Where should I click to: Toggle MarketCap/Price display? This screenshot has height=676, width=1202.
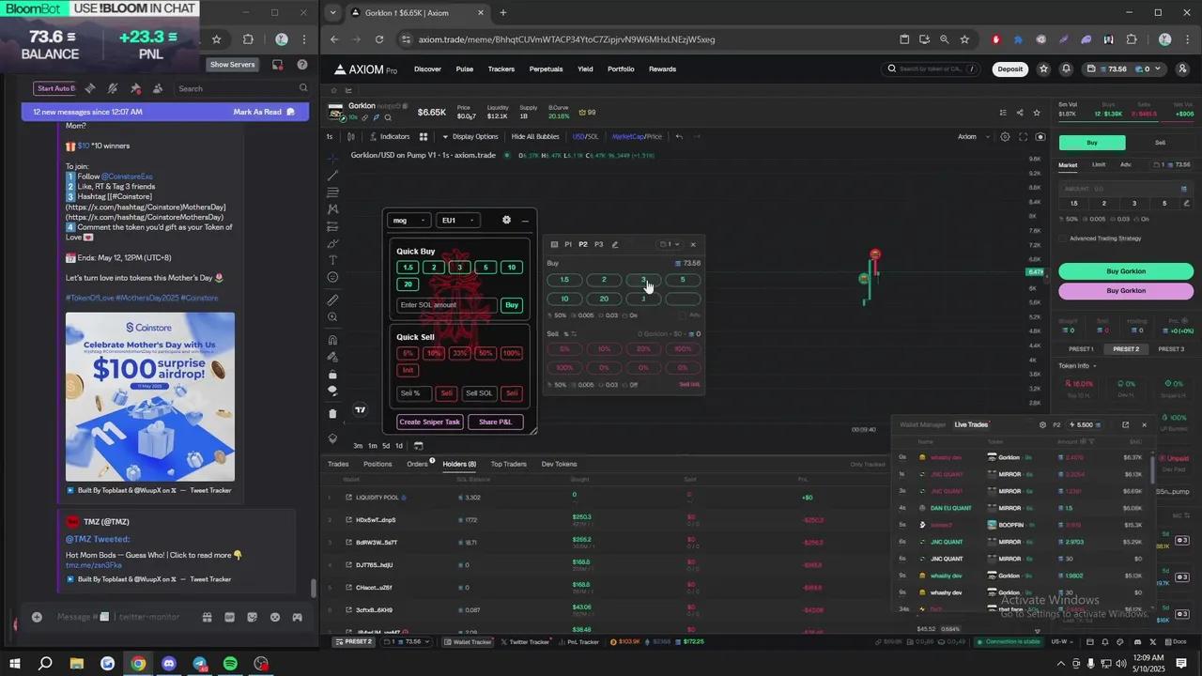[637, 136]
